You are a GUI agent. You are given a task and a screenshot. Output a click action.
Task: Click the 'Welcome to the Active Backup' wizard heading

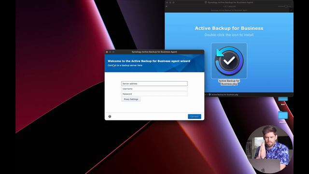coord(149,61)
